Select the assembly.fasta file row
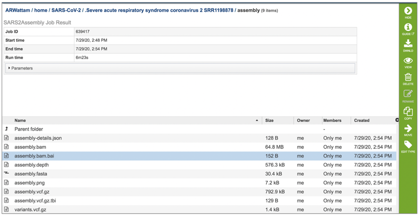The height and width of the screenshot is (215, 419). tap(199, 174)
